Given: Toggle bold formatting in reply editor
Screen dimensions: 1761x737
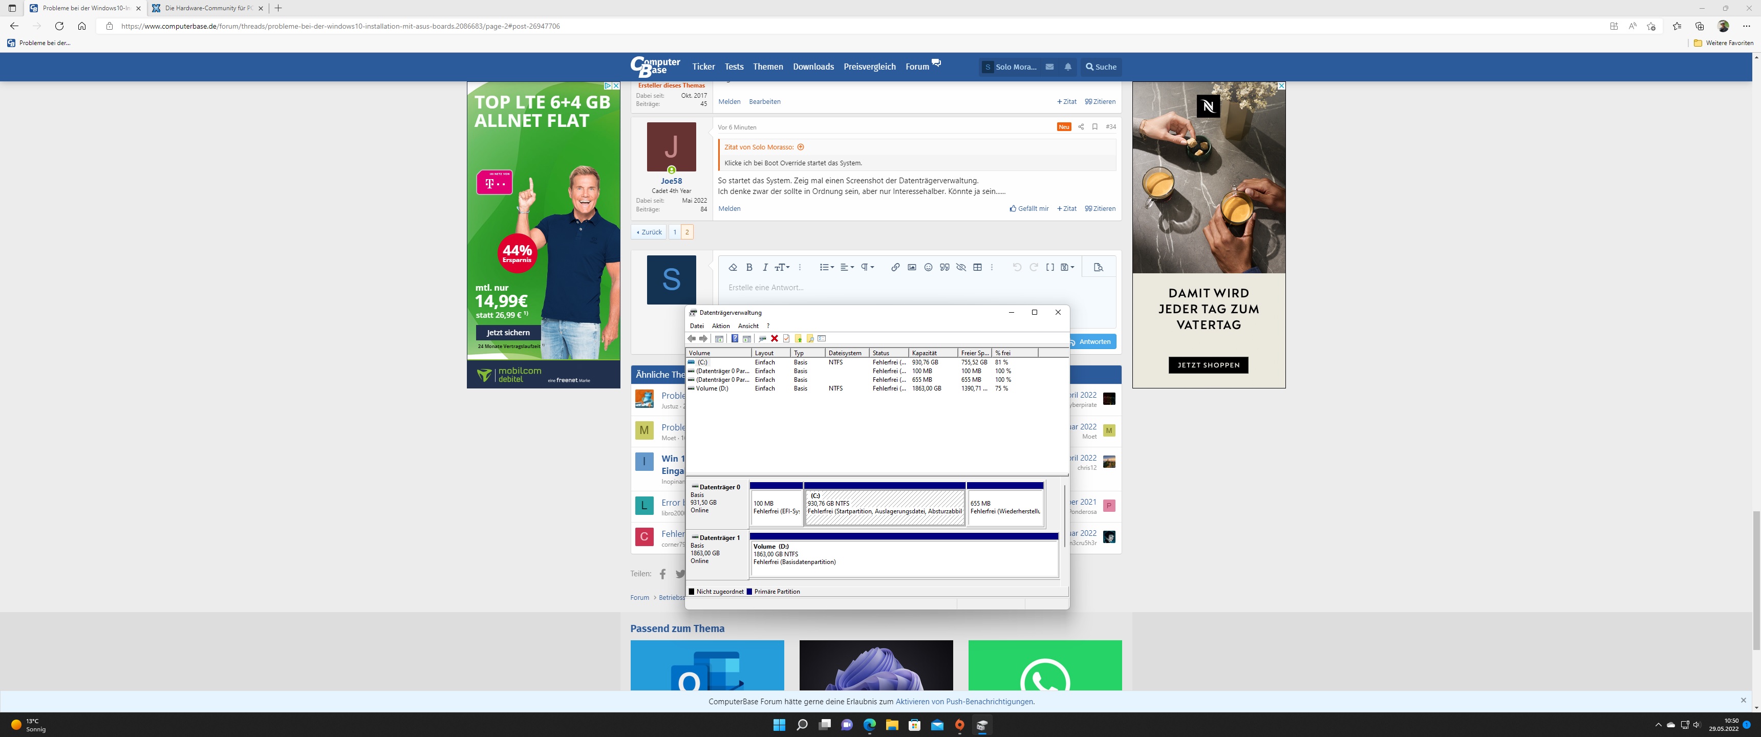Looking at the screenshot, I should [x=749, y=267].
